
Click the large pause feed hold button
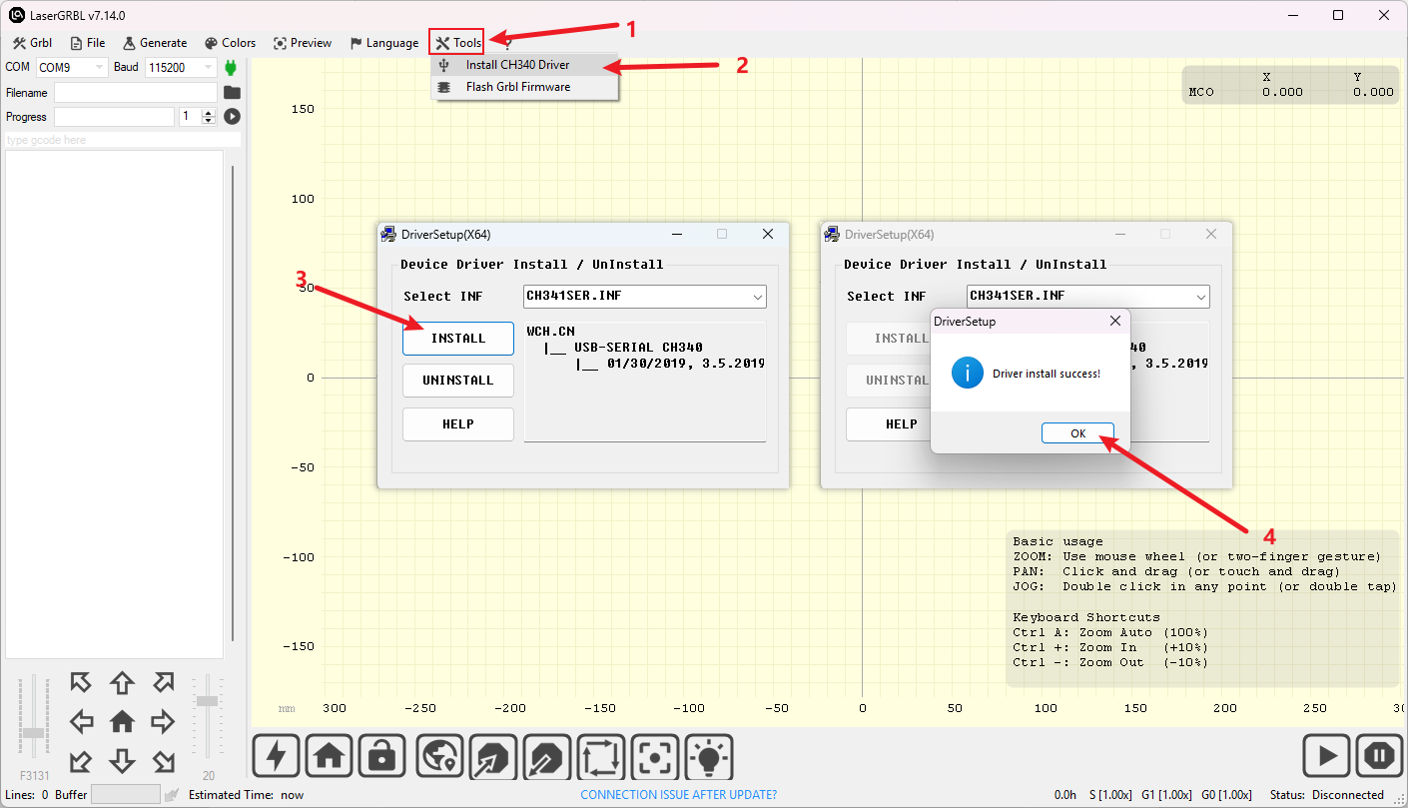(1380, 756)
